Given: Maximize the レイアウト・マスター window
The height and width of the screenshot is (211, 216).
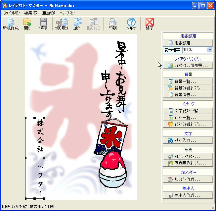Looking at the screenshot, I should 203,6.
